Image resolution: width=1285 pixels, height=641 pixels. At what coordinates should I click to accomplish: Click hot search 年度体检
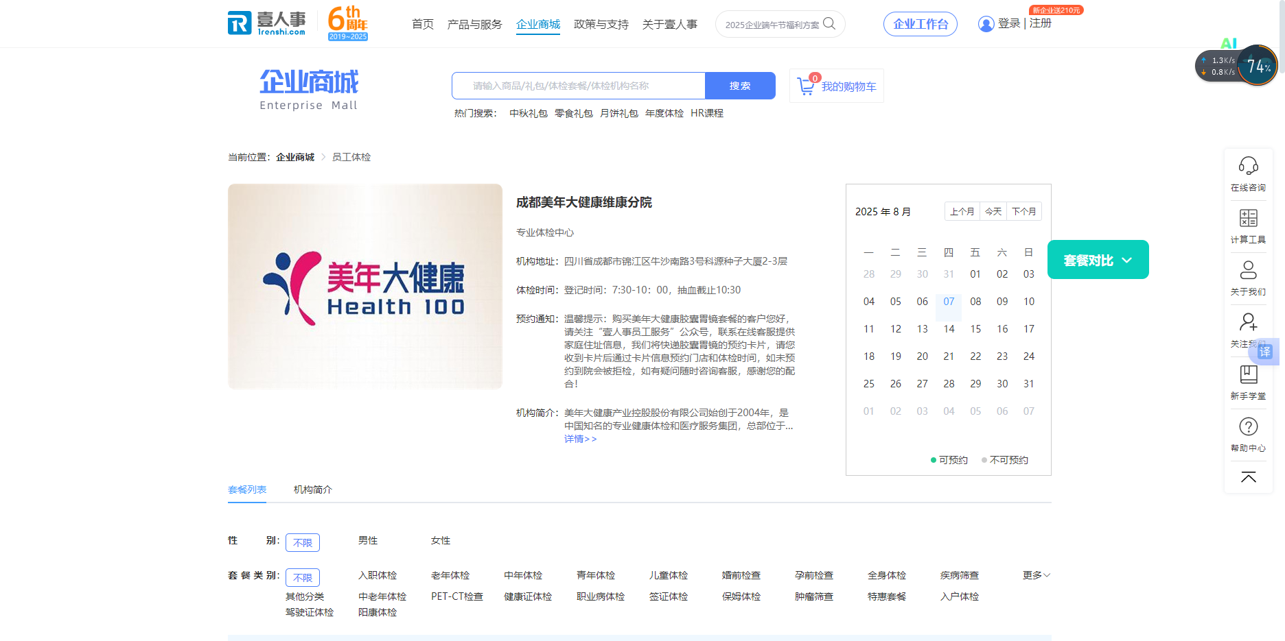(664, 113)
